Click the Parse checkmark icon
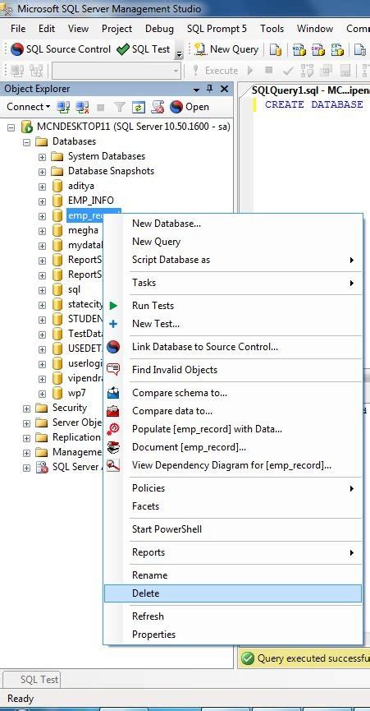 (288, 71)
